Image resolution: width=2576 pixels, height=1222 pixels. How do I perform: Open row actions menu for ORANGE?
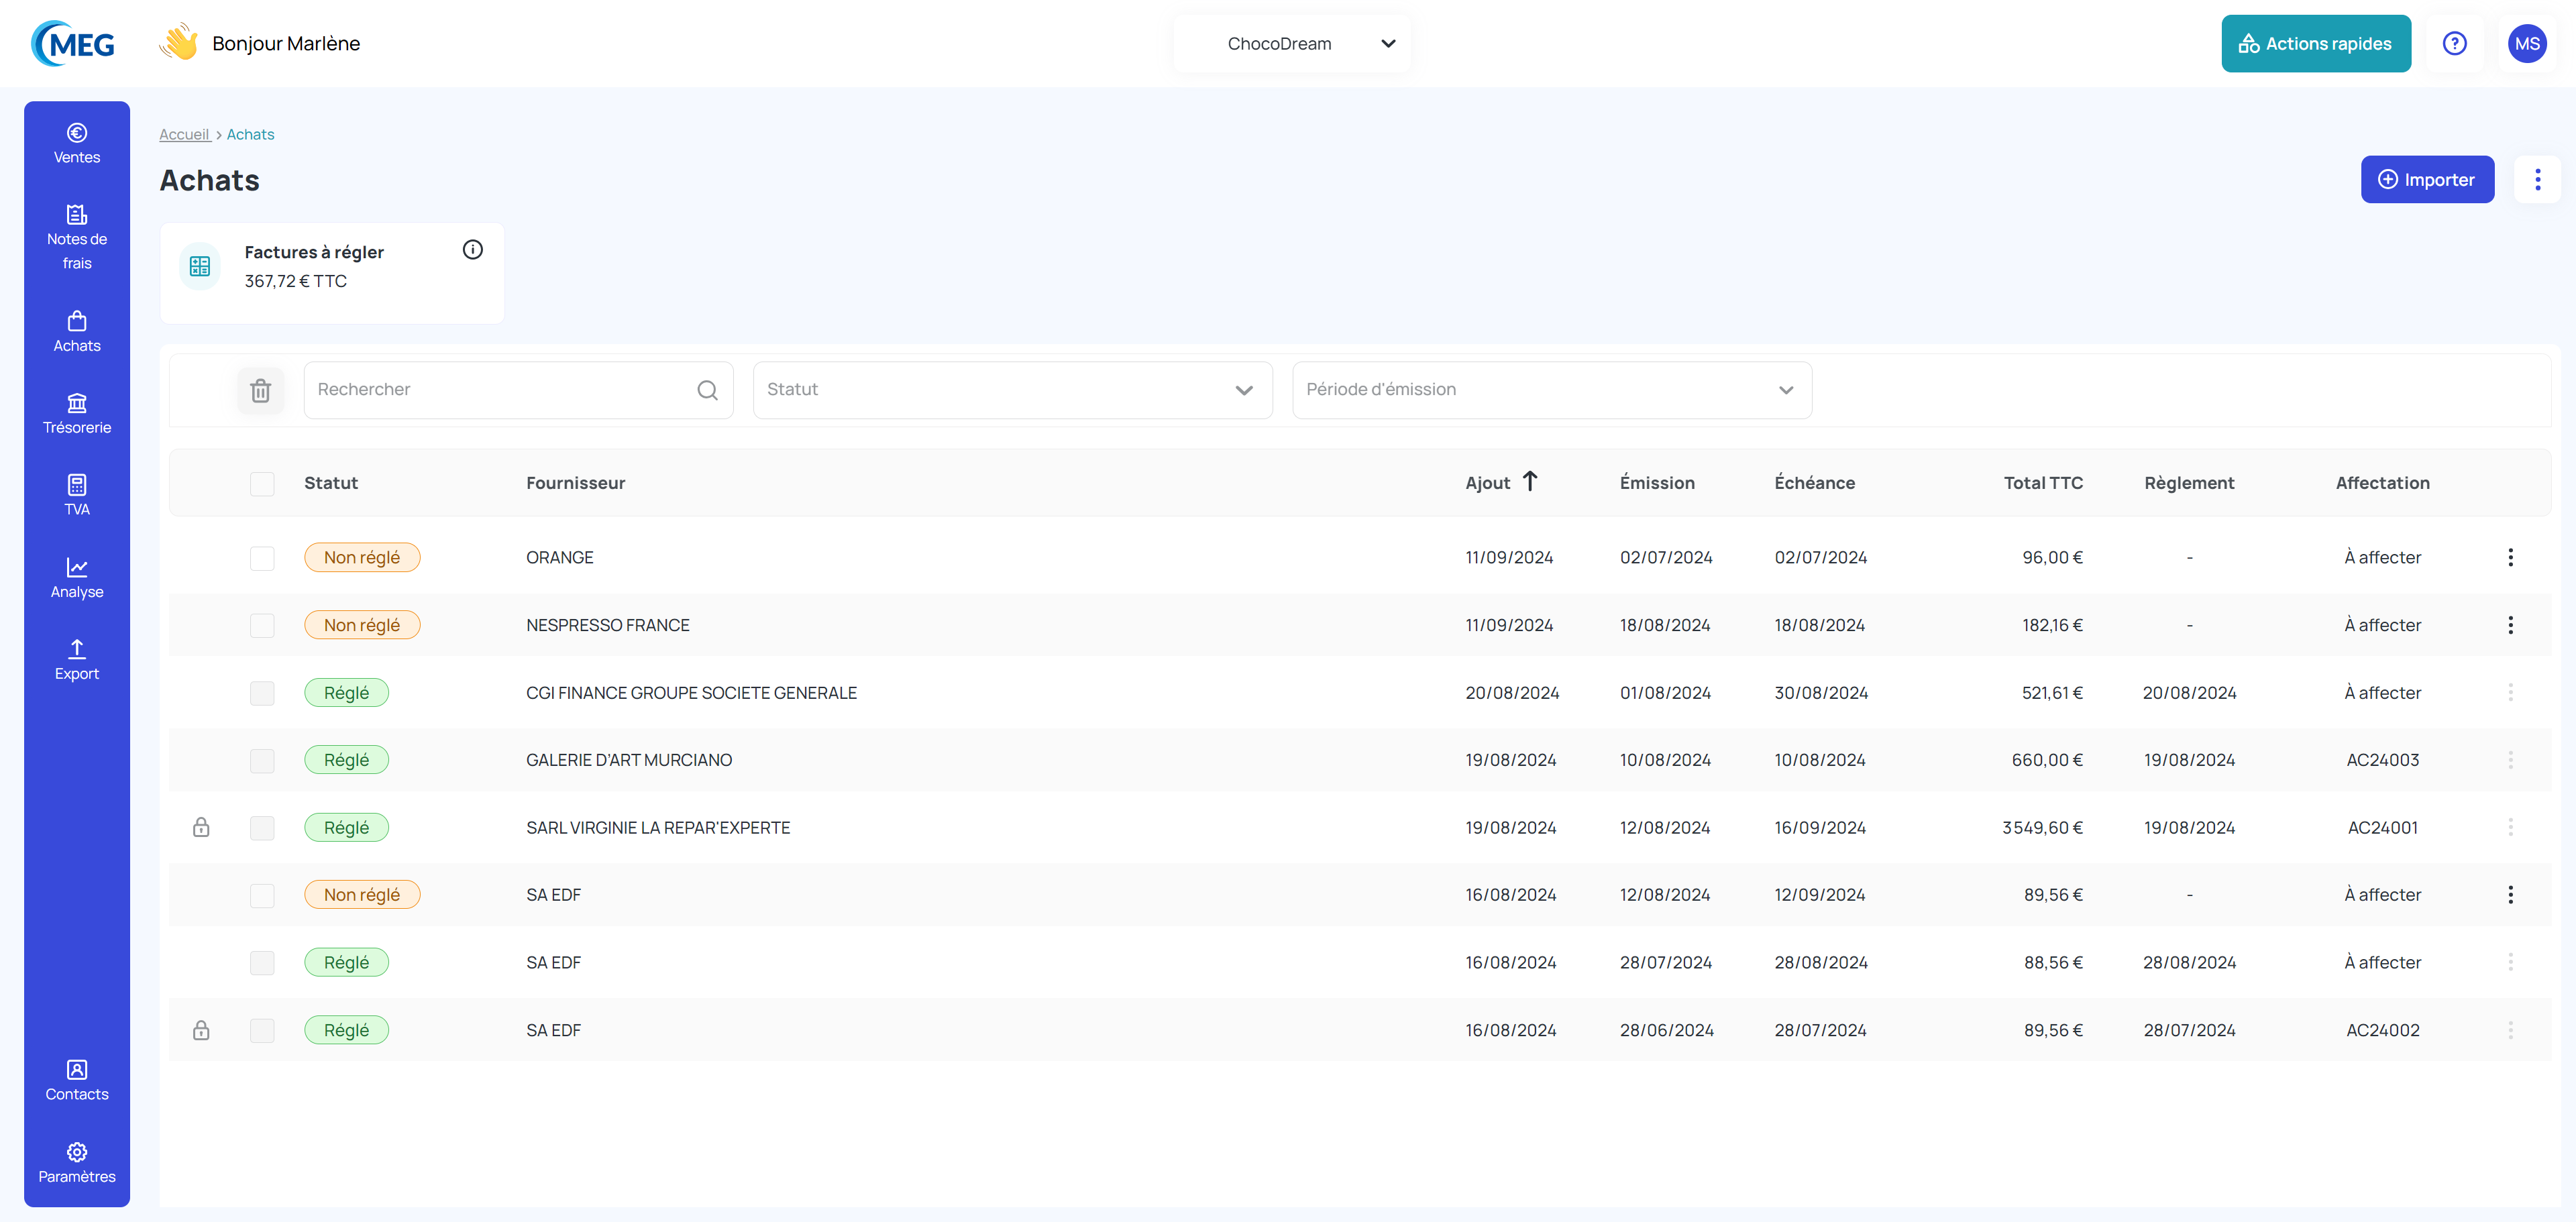(x=2510, y=557)
